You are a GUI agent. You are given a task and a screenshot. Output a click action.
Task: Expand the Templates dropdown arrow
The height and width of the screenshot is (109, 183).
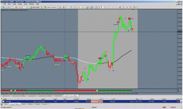98,7
